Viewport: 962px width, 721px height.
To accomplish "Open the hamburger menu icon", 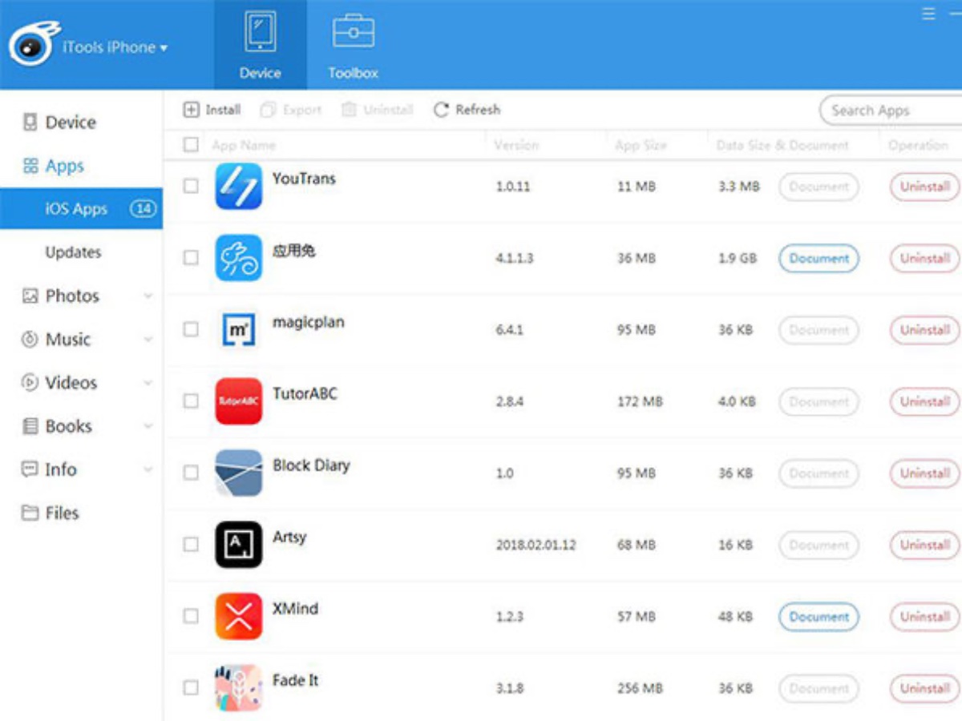I will [x=928, y=14].
